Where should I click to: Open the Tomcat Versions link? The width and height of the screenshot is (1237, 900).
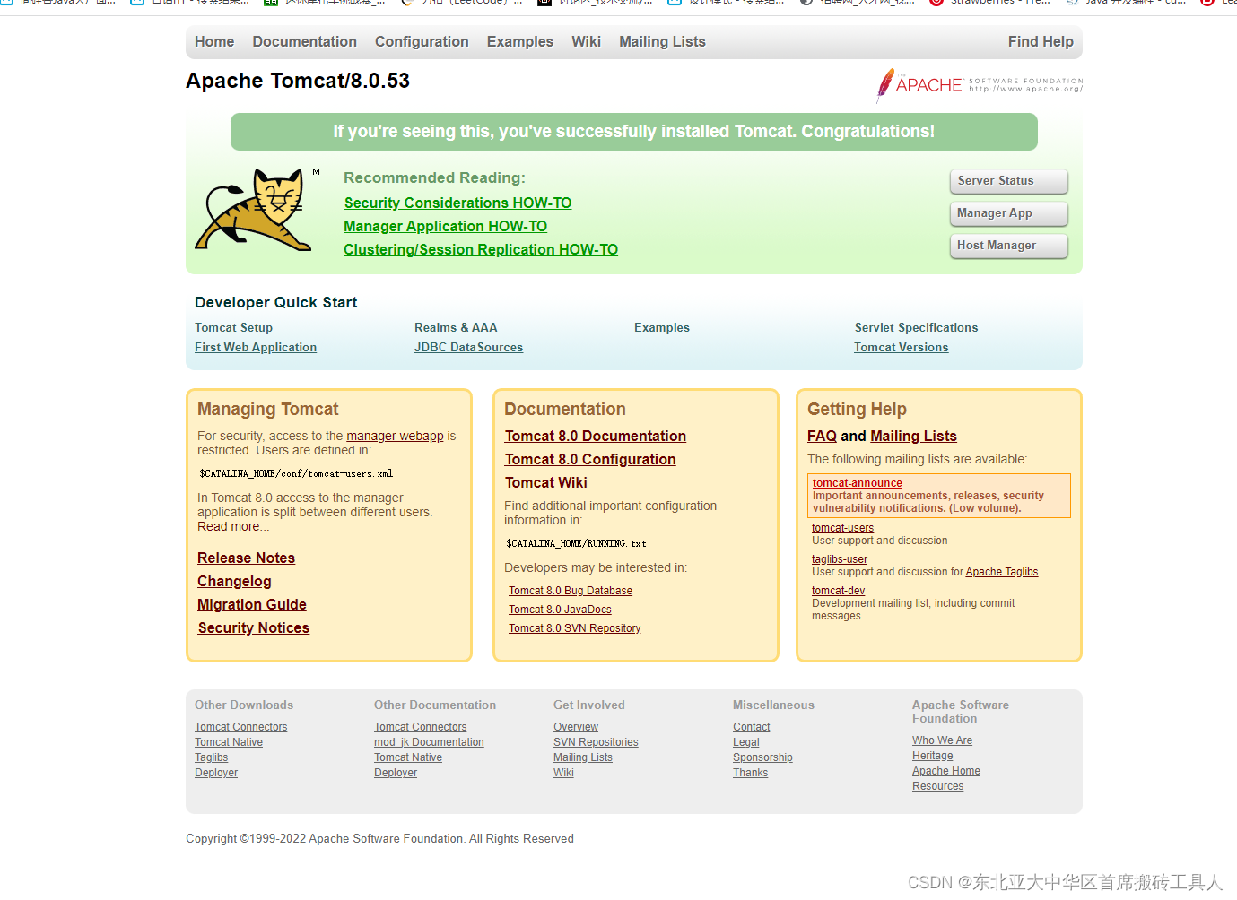click(901, 348)
